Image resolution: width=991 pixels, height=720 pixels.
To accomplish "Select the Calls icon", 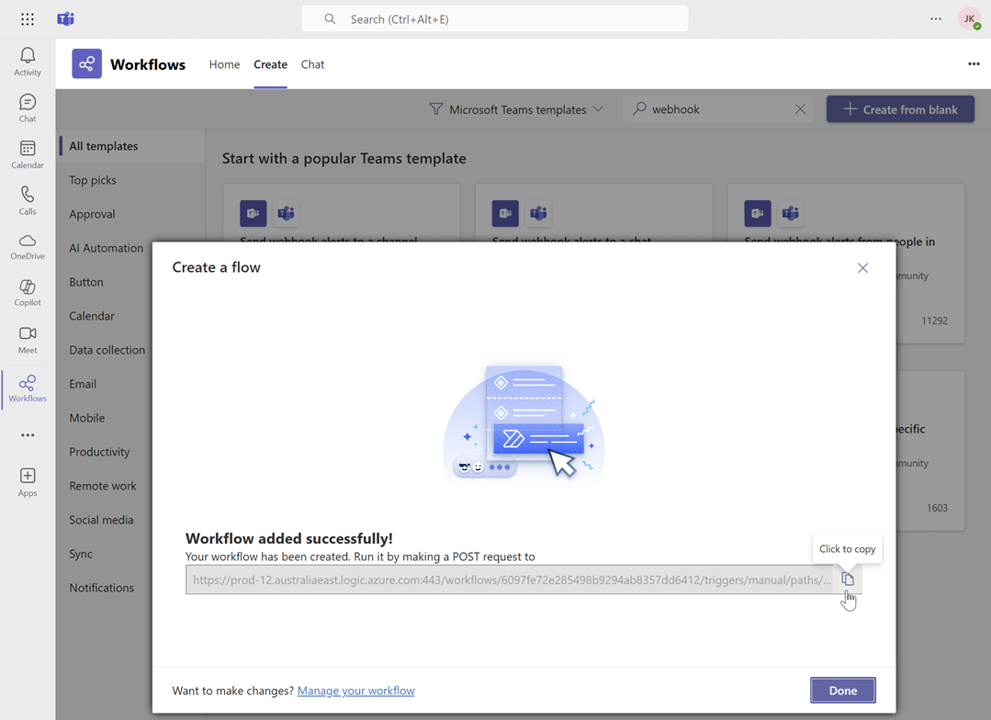I will pos(27,200).
